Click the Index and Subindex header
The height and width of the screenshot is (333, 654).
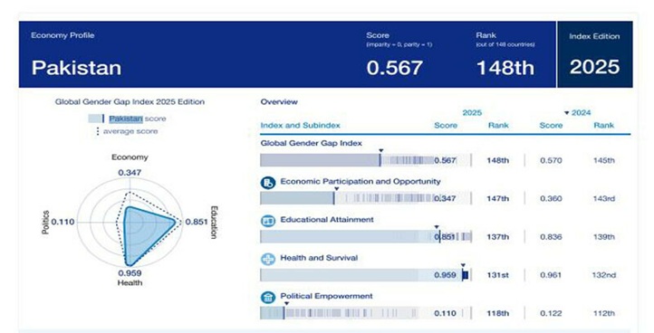(301, 126)
